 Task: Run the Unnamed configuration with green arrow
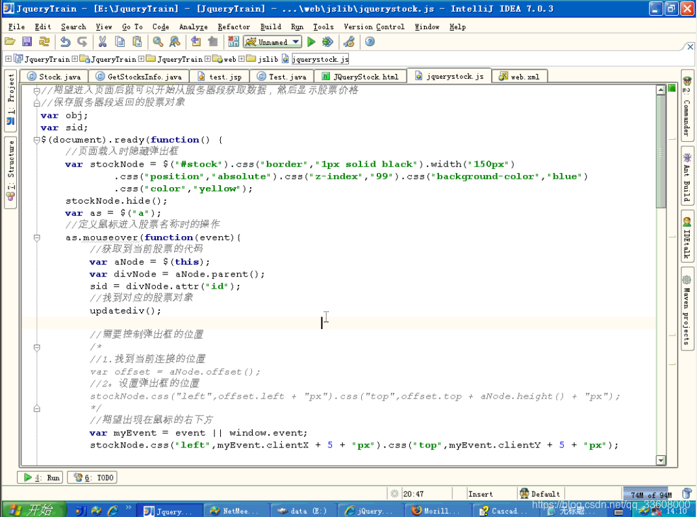(312, 42)
